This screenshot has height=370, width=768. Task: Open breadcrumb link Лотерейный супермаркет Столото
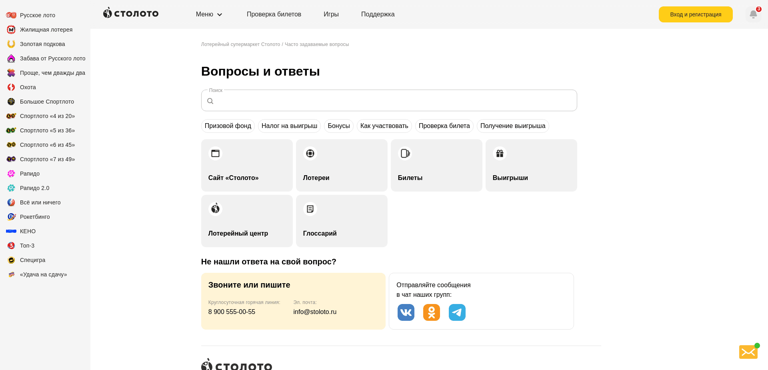click(x=240, y=44)
